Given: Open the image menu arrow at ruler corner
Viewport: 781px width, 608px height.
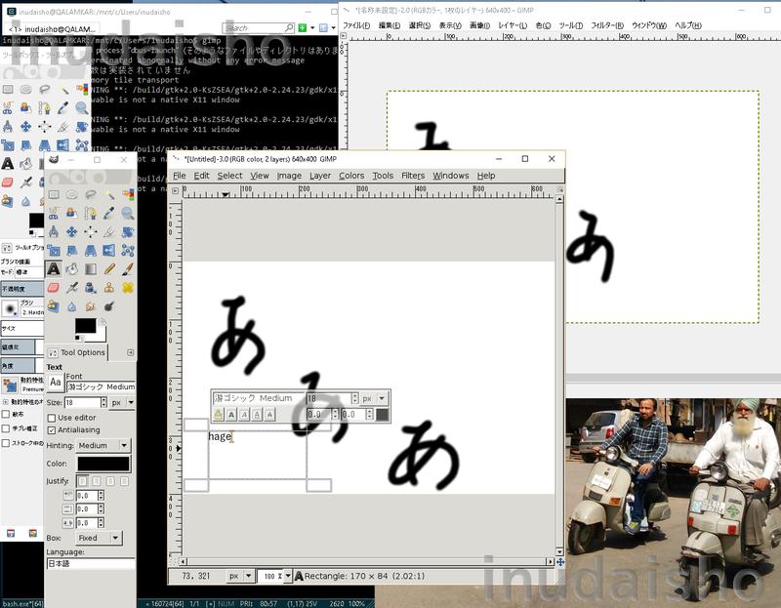Looking at the screenshot, I should click(x=176, y=190).
